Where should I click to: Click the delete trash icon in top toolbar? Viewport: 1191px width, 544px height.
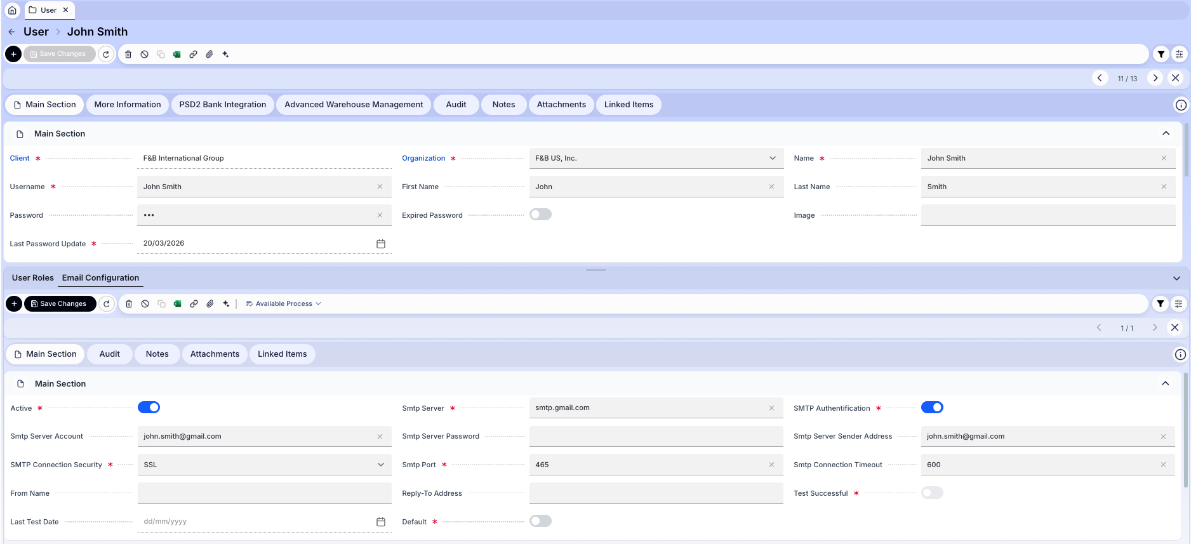tap(128, 55)
